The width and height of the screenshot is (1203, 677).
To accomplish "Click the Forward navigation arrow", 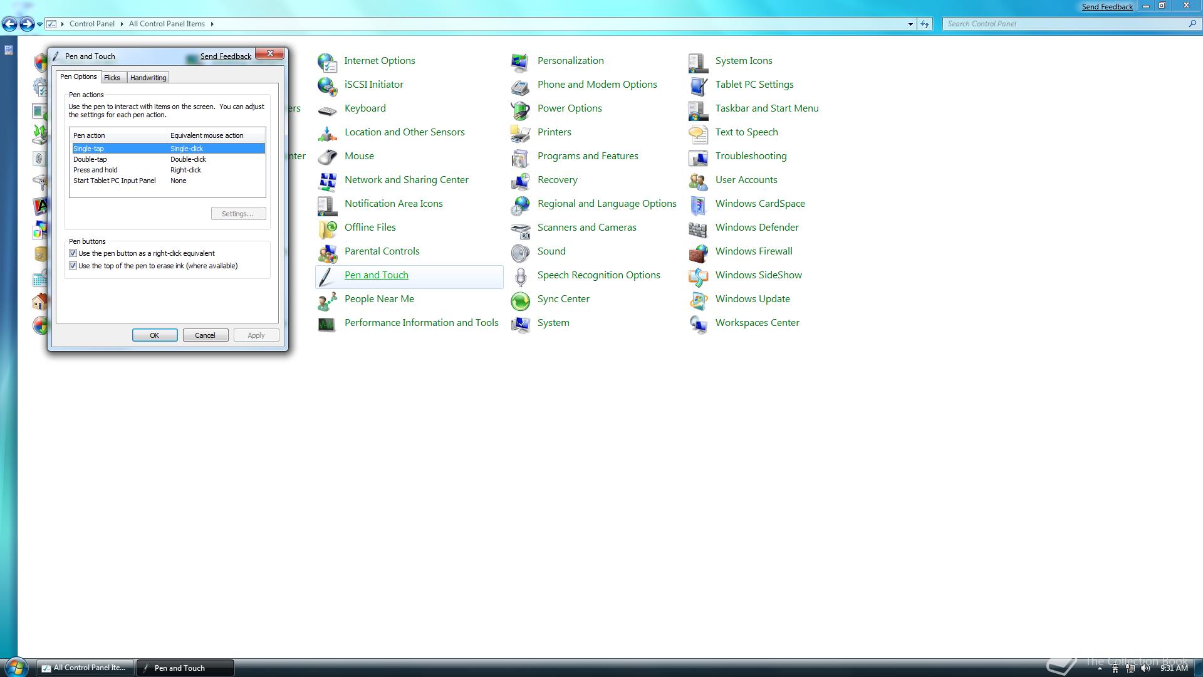I will [26, 24].
